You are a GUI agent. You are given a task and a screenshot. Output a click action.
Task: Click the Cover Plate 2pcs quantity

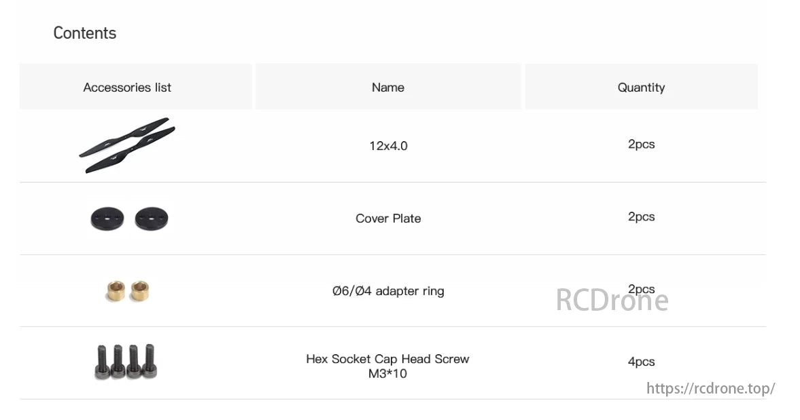click(x=641, y=217)
